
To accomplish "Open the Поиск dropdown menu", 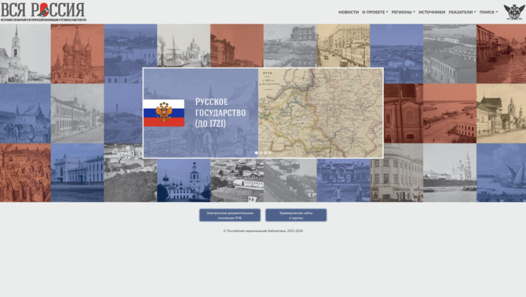I will (488, 12).
